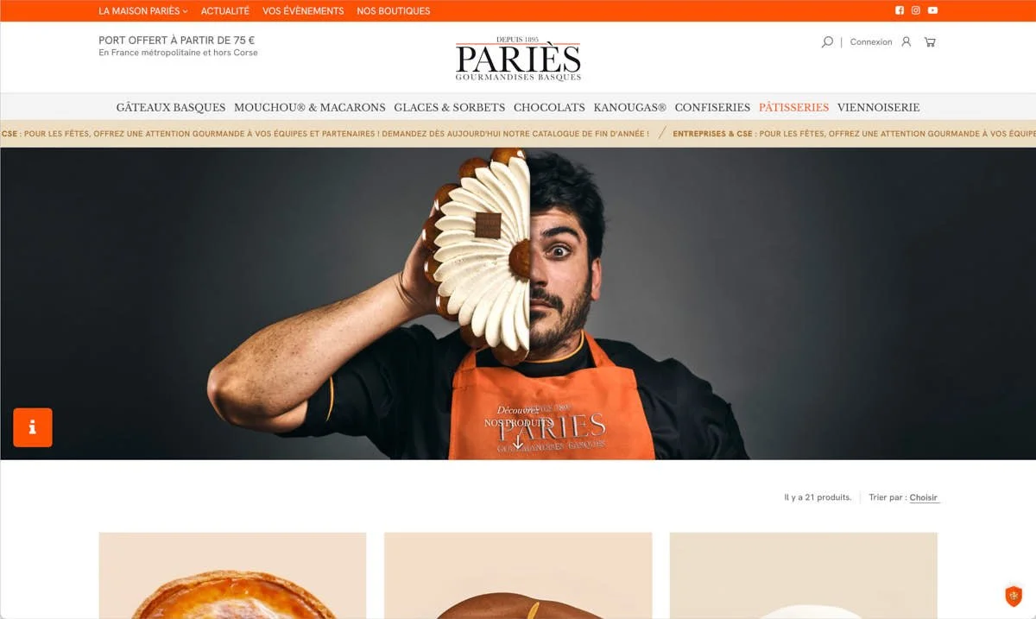Click the orange info button
Image resolution: width=1036 pixels, height=619 pixels.
[x=33, y=427]
